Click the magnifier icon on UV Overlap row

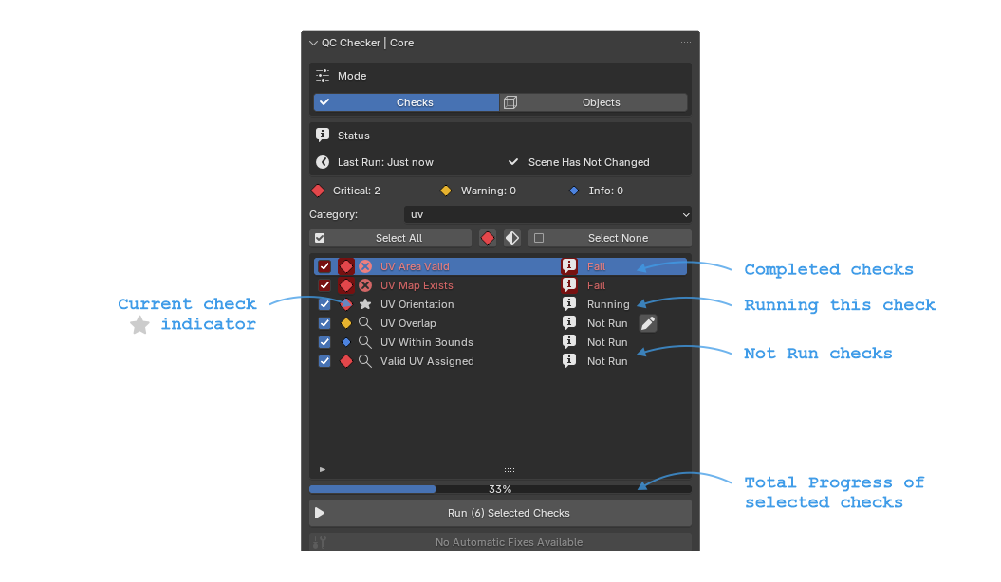click(x=365, y=323)
